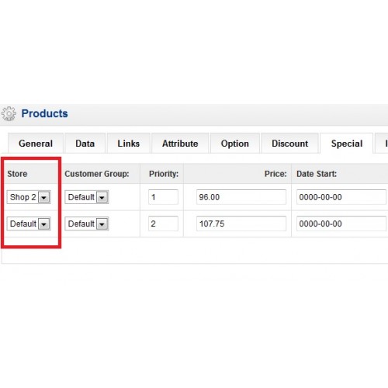Focus the price field showing 107.75
Viewport: 388px width, 388px height.
coord(241,223)
